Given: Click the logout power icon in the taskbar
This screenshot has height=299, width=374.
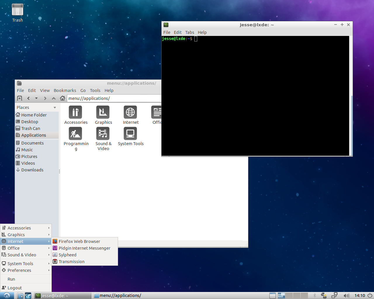Looking at the screenshot, I should pos(370,295).
